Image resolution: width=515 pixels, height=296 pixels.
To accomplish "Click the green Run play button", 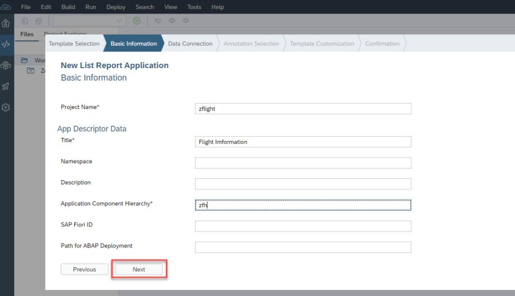I will tap(137, 21).
